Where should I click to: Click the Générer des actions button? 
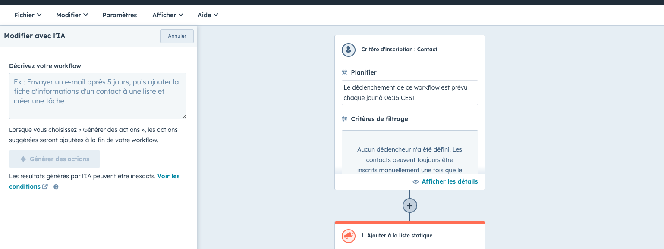(x=54, y=159)
